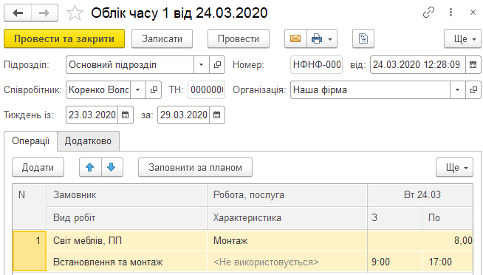This screenshot has width=483, height=275.
Task: Send document by email envelope icon
Action: [295, 38]
